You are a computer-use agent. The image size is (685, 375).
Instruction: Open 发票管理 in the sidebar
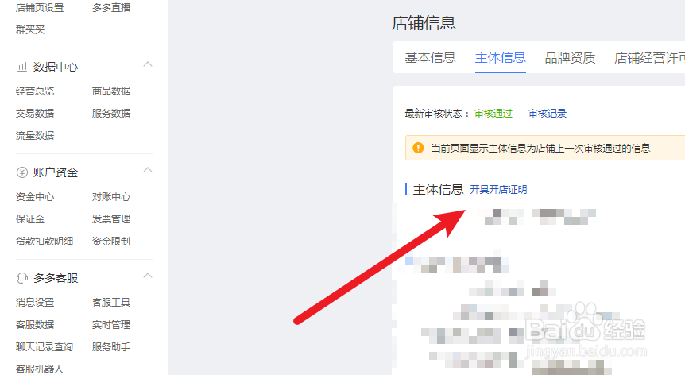click(111, 219)
